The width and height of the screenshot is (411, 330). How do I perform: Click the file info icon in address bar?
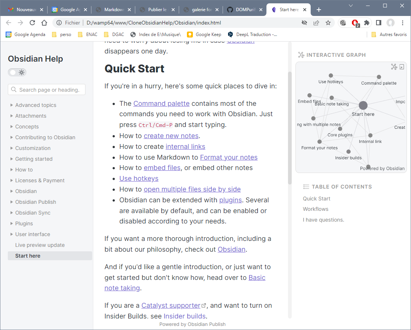click(59, 23)
